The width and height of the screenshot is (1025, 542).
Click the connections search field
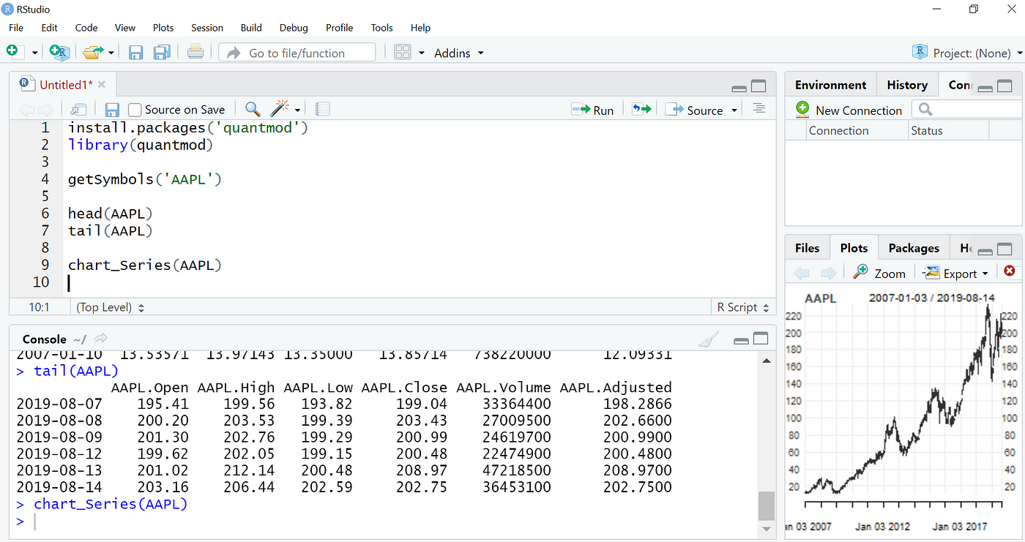coord(968,110)
